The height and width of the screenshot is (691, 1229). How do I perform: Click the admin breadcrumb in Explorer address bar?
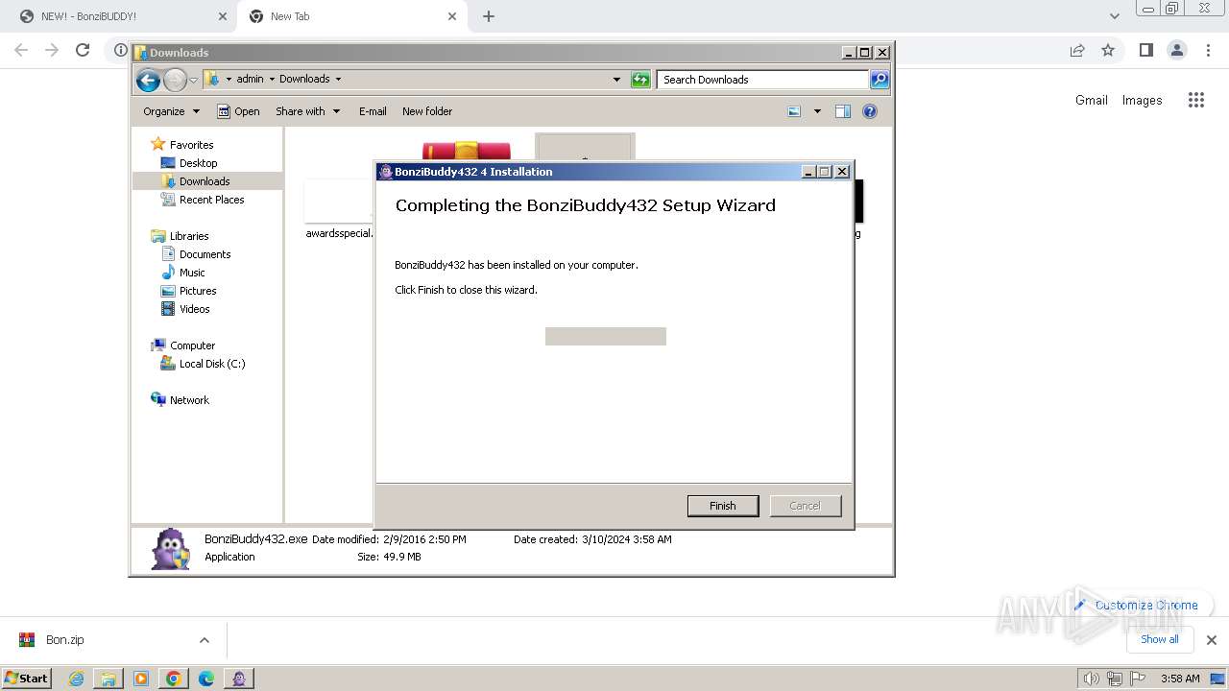click(250, 79)
